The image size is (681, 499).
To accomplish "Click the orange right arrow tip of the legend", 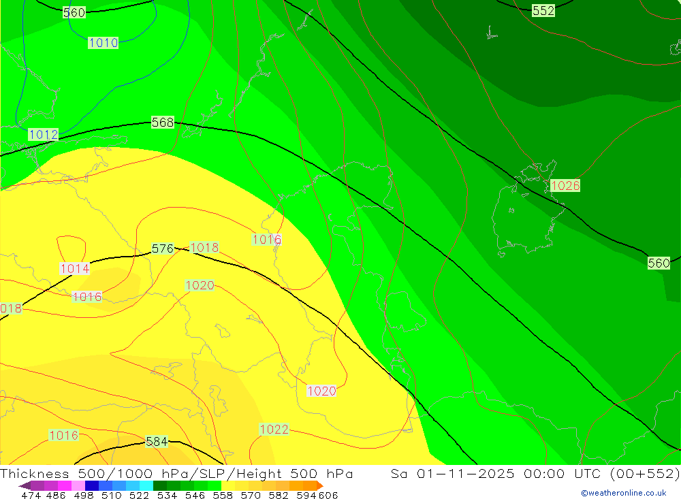I will click(x=320, y=485).
